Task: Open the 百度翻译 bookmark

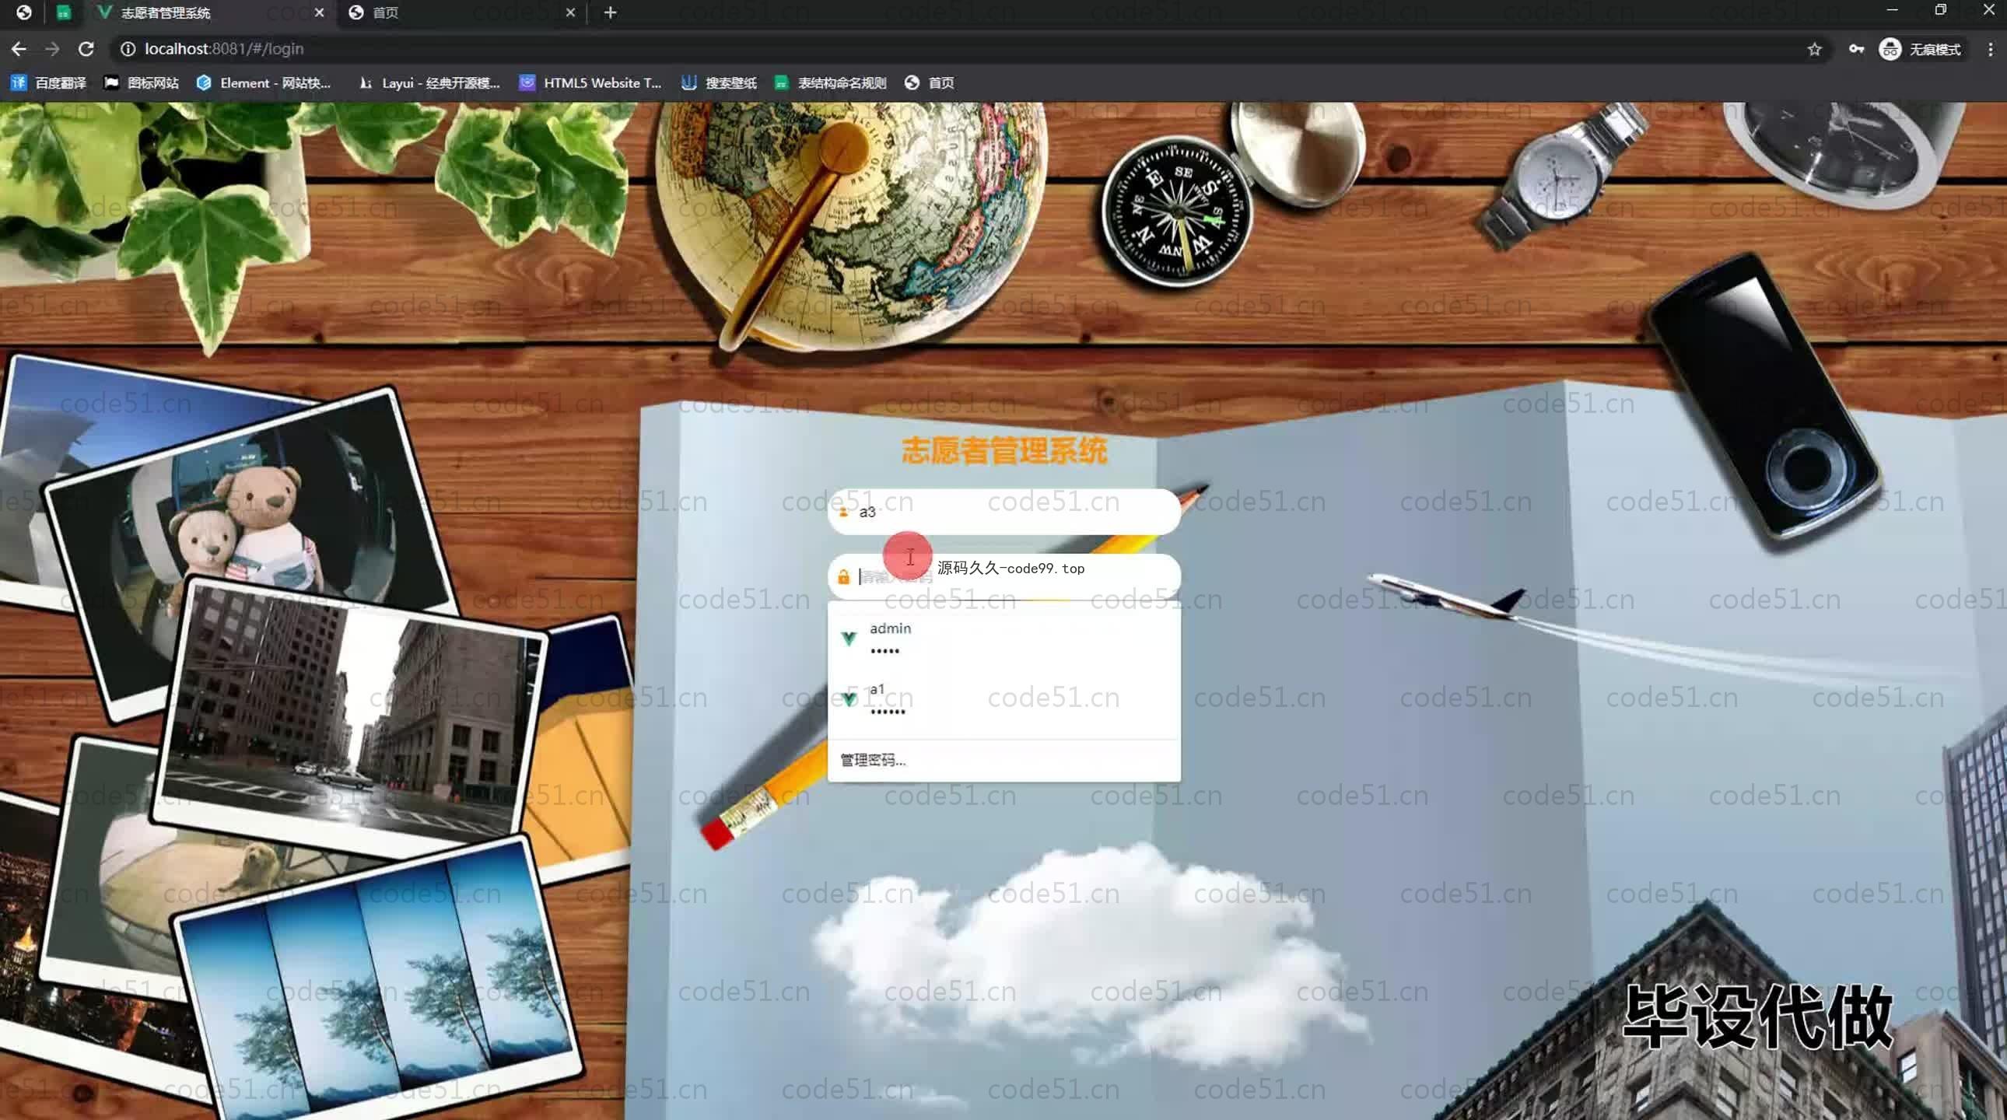Action: (x=48, y=82)
